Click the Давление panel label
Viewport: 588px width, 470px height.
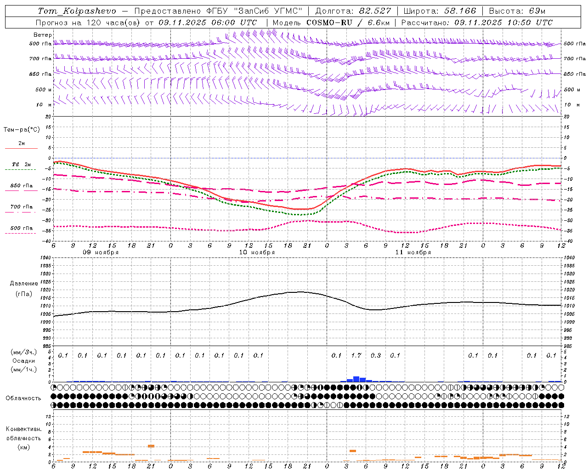(24, 284)
